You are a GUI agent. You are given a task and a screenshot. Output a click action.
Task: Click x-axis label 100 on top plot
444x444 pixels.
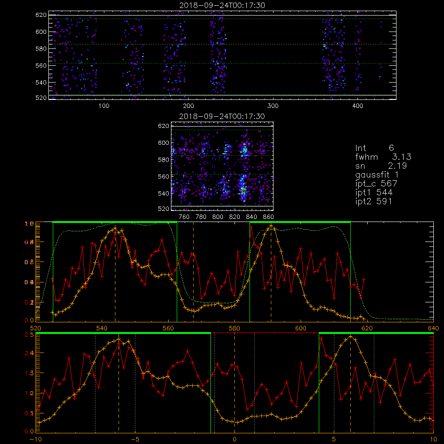(104, 106)
